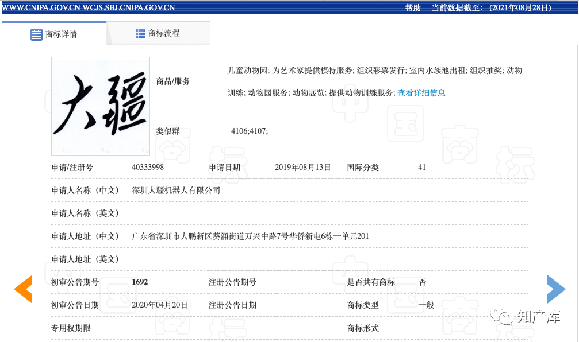Click the WWW.CNIPA.GOV.CN address in header
This screenshot has height=342, width=579.
click(x=41, y=7)
